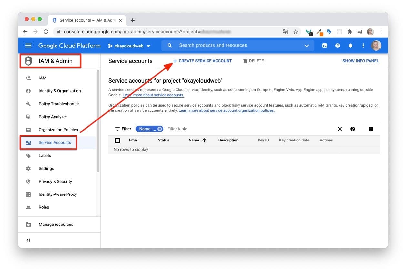Click the DELETE button

click(x=253, y=61)
